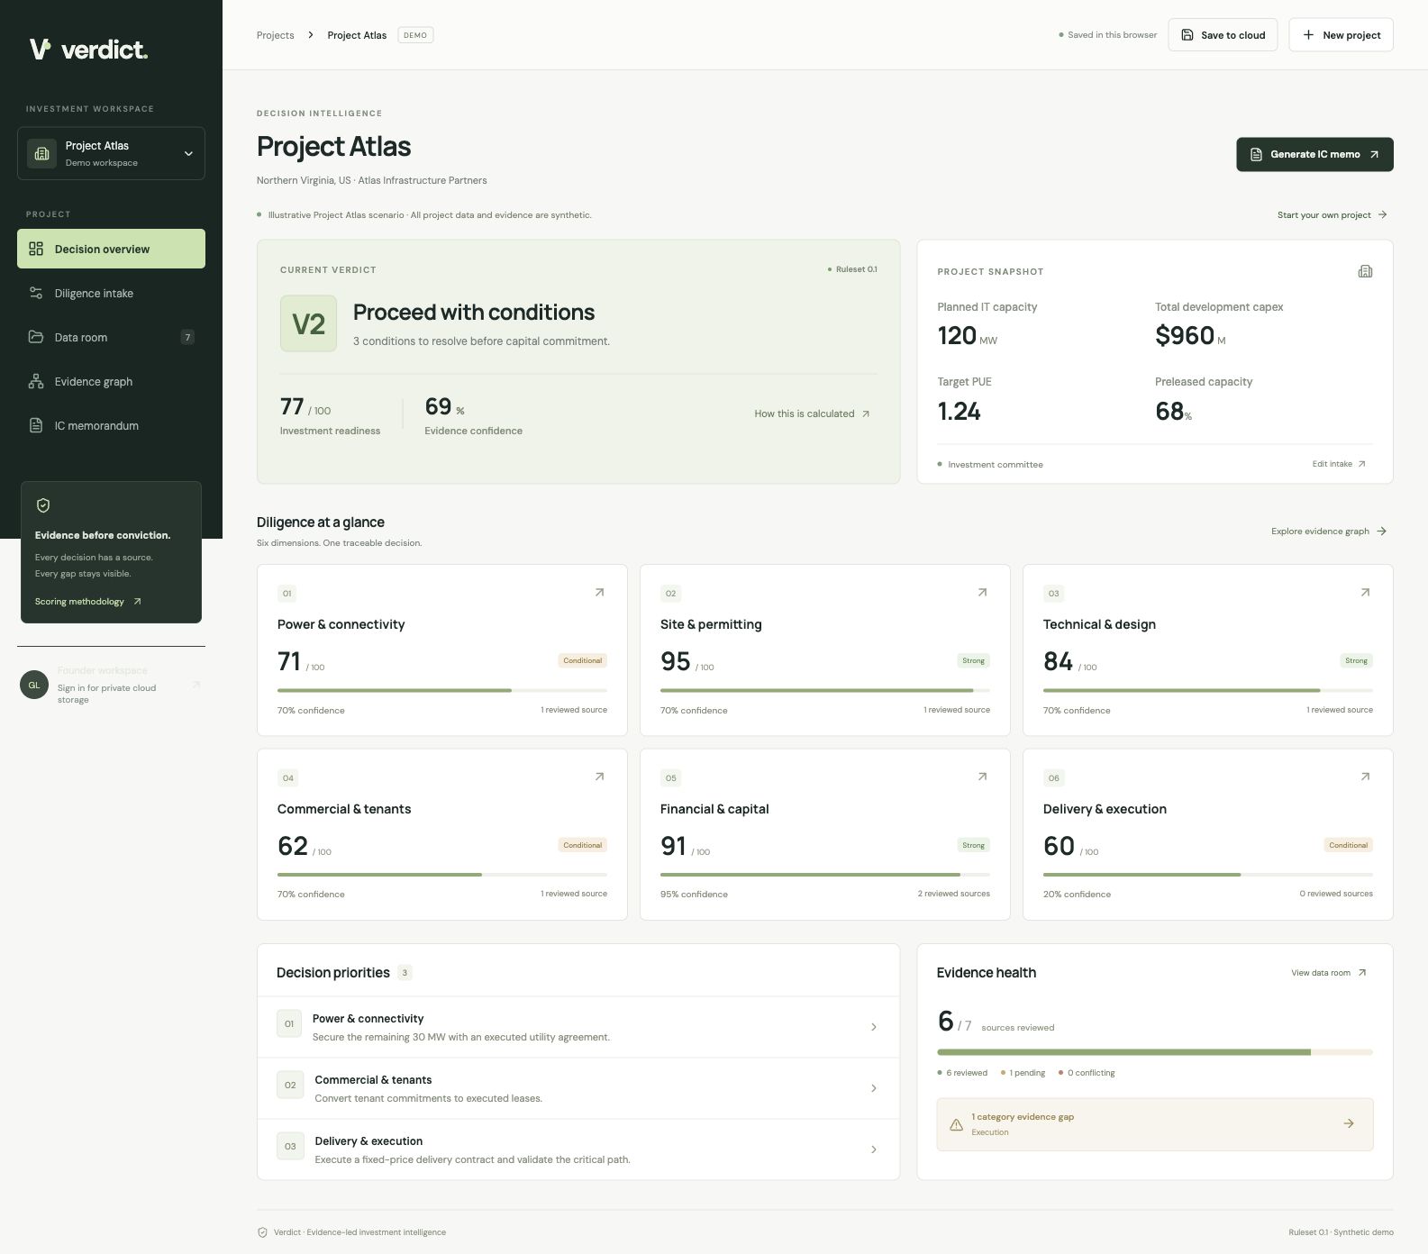Click the Conditional tag on Power & connectivity
Image resolution: width=1428 pixels, height=1254 pixels.
(x=582, y=660)
